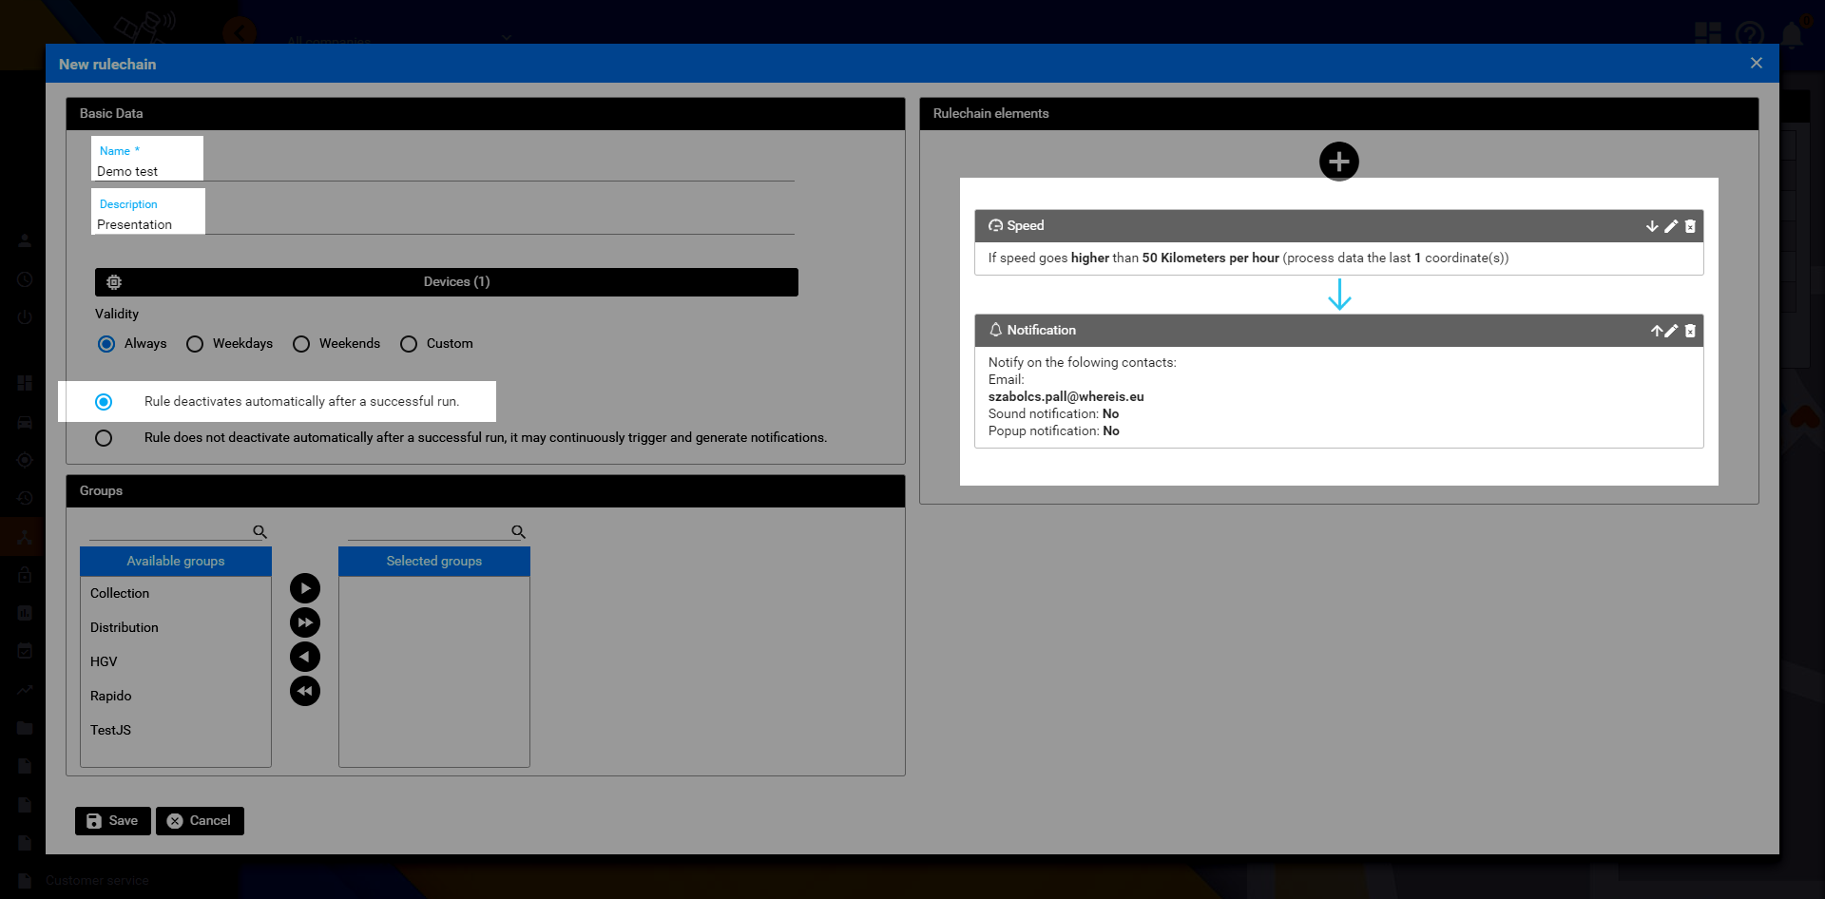Edit the Speed rule element

pos(1671,226)
